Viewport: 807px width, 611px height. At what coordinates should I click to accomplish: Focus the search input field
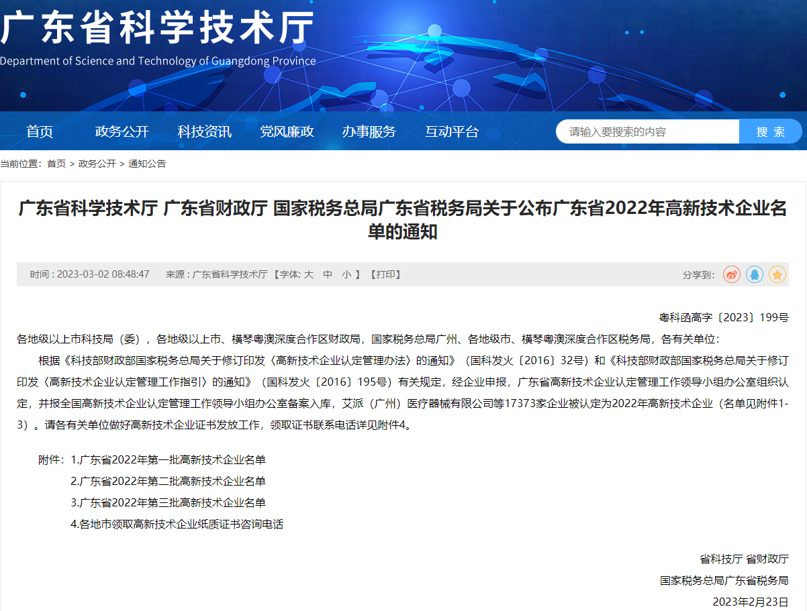click(x=647, y=131)
